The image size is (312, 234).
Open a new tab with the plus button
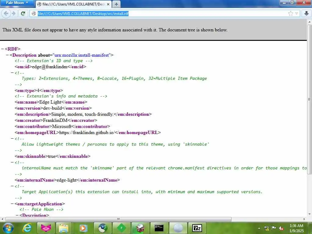(x=116, y=4)
